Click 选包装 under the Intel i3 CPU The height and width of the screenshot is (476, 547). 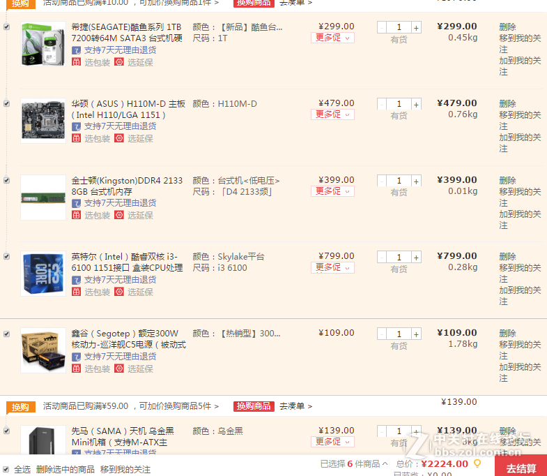pyautogui.click(x=98, y=292)
